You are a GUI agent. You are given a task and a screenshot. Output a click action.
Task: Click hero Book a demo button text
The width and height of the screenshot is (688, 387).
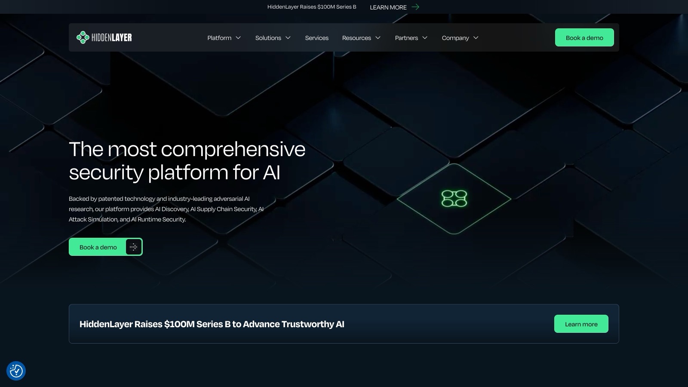point(98,247)
